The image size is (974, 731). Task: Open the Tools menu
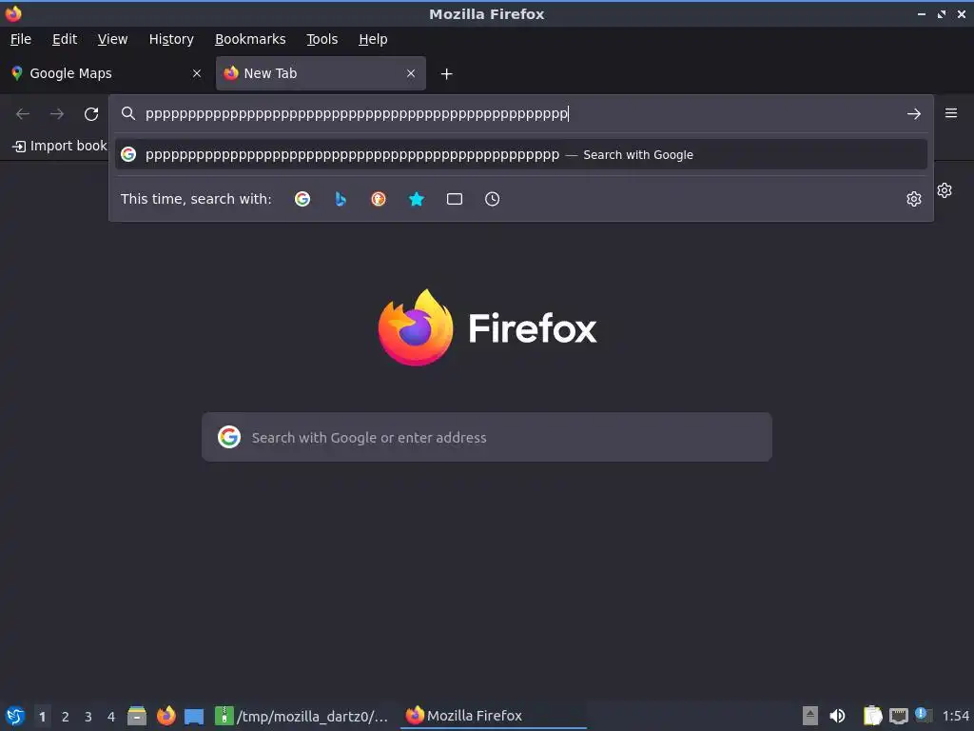click(321, 39)
